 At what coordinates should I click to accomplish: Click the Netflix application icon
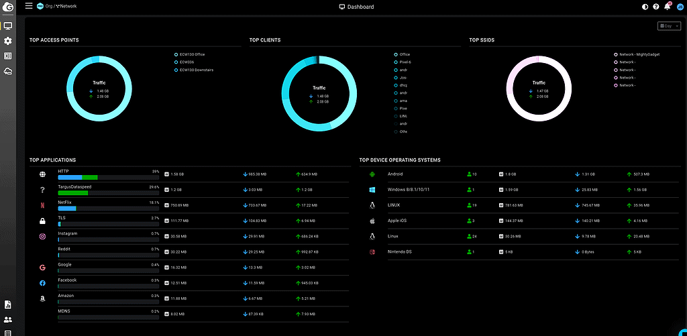[x=42, y=205]
